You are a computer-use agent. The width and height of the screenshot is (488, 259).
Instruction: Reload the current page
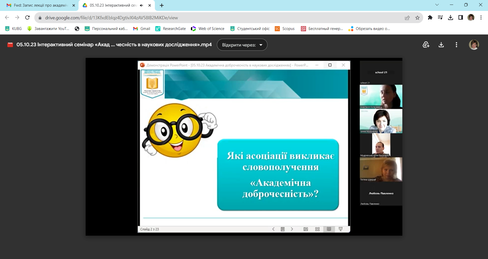pos(27,18)
